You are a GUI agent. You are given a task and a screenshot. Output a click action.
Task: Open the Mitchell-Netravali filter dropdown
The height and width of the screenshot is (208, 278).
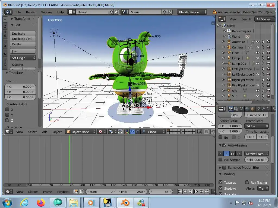(257, 154)
